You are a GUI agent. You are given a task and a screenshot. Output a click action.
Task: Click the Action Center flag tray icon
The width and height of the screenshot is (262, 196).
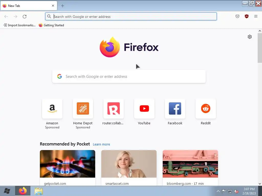coord(224,191)
